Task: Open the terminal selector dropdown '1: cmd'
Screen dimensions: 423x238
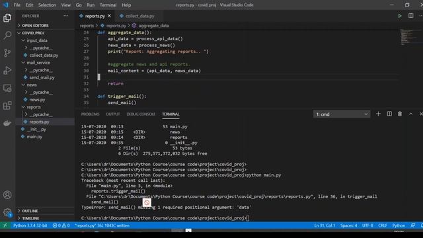Action: [x=342, y=114]
